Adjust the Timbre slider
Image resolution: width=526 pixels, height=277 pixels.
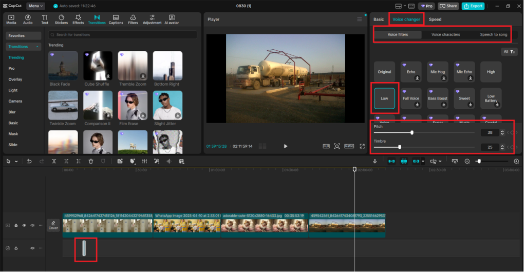pos(400,147)
